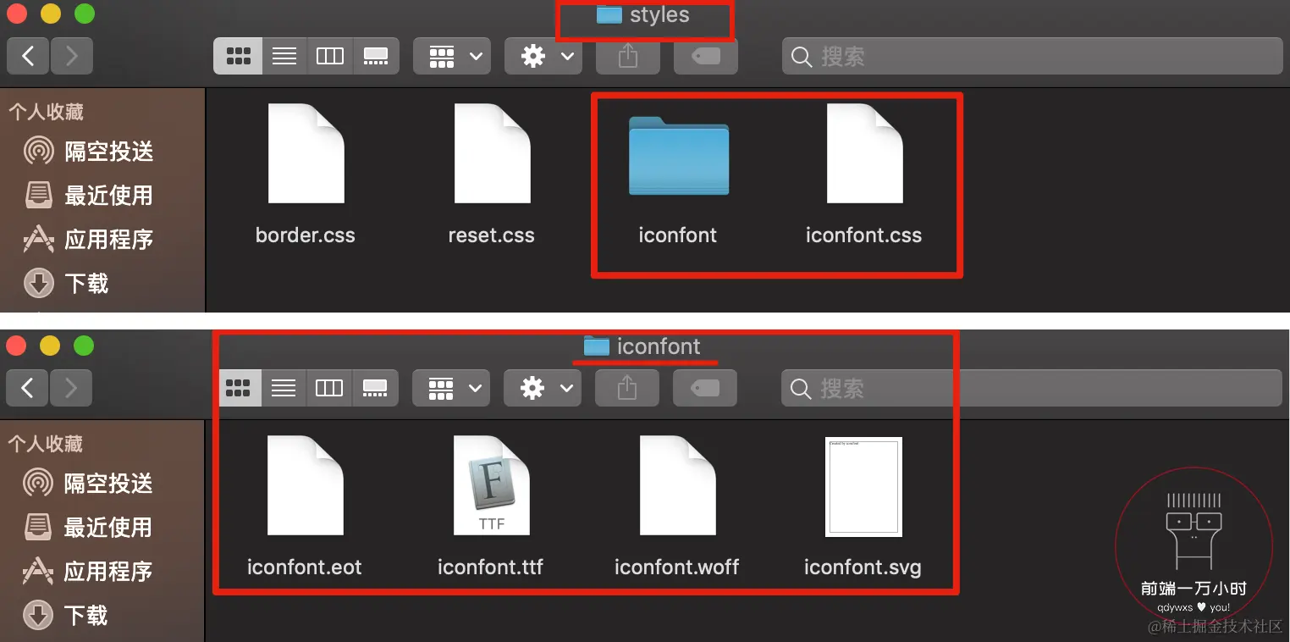Click reset.css file name label
1290x642 pixels.
492,235
